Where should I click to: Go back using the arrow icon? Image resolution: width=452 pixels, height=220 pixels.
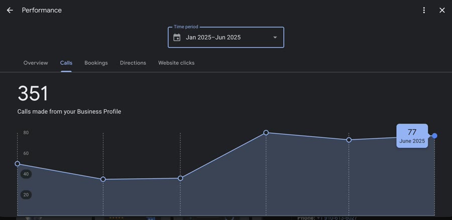click(10, 11)
